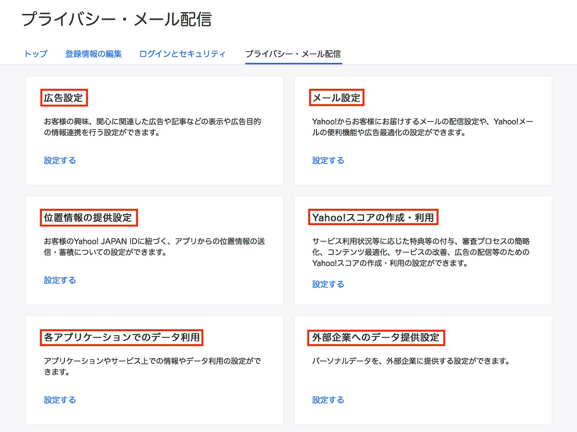Switch to 登録情報の編集 tab
The image size is (577, 432).
tap(93, 54)
